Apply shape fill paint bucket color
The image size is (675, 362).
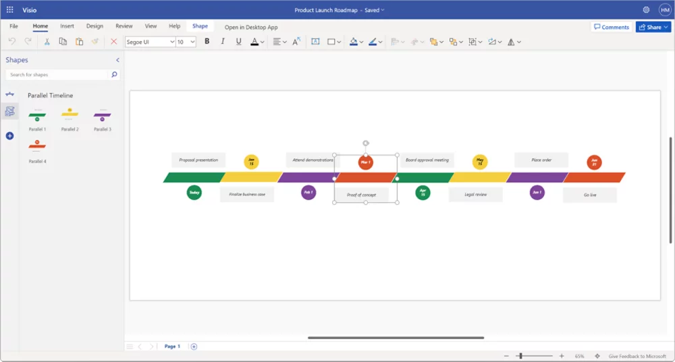(x=354, y=41)
